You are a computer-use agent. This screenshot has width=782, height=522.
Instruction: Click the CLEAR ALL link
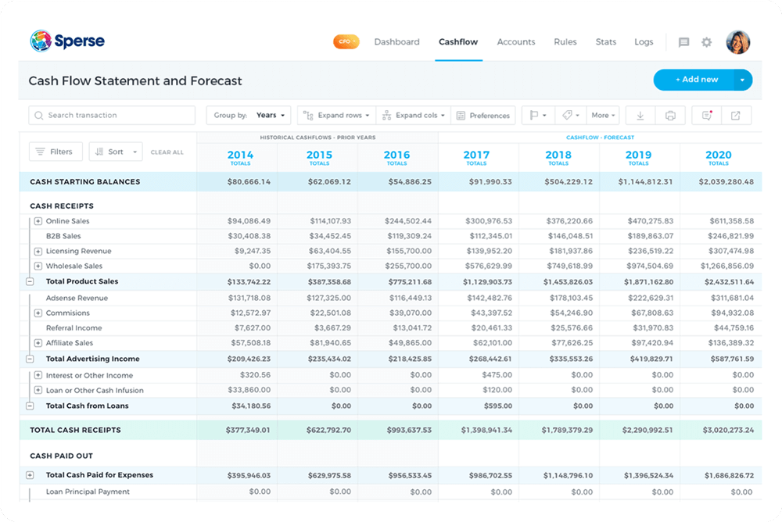coord(167,152)
